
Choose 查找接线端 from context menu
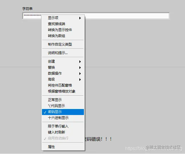click(63, 24)
